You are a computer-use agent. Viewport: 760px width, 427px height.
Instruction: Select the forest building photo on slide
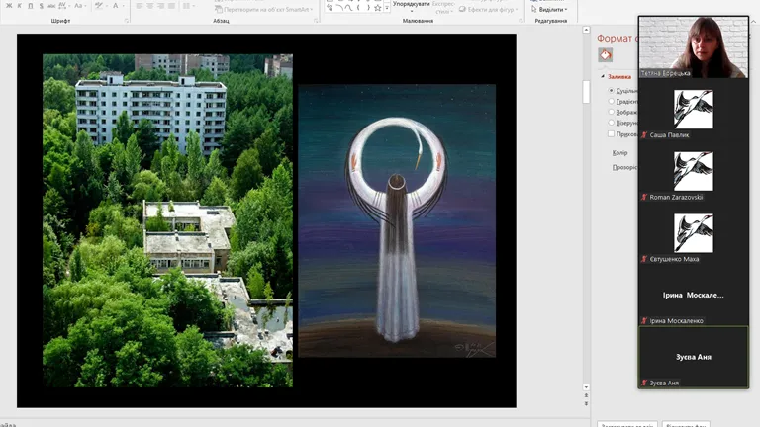point(167,220)
